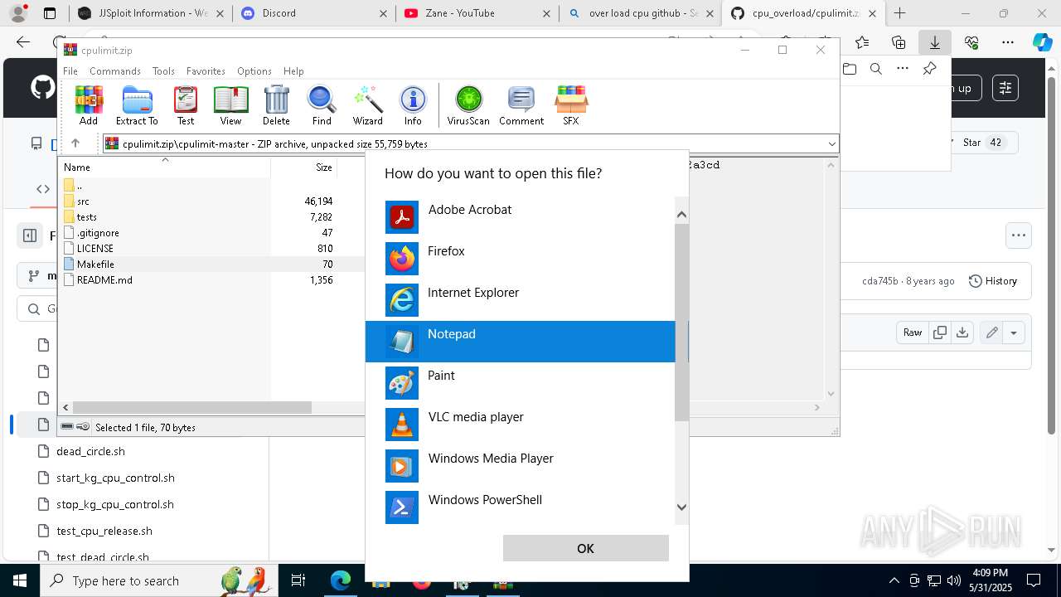Click the app list scroll up arrow
Viewport: 1061px width, 597px height.
click(681, 215)
